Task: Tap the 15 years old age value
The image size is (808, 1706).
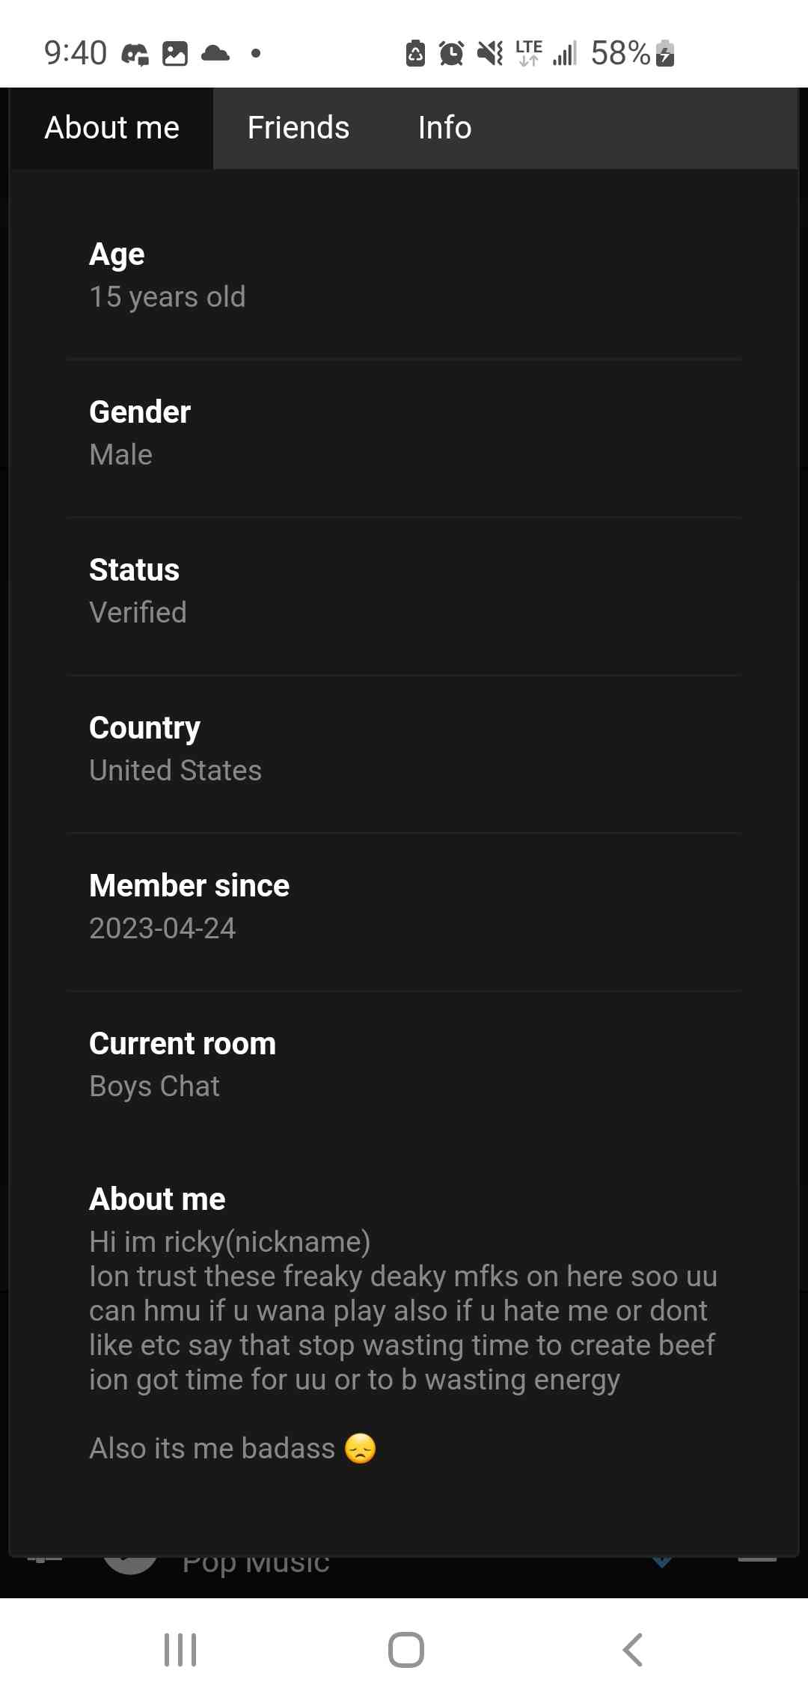Action: pos(168,297)
